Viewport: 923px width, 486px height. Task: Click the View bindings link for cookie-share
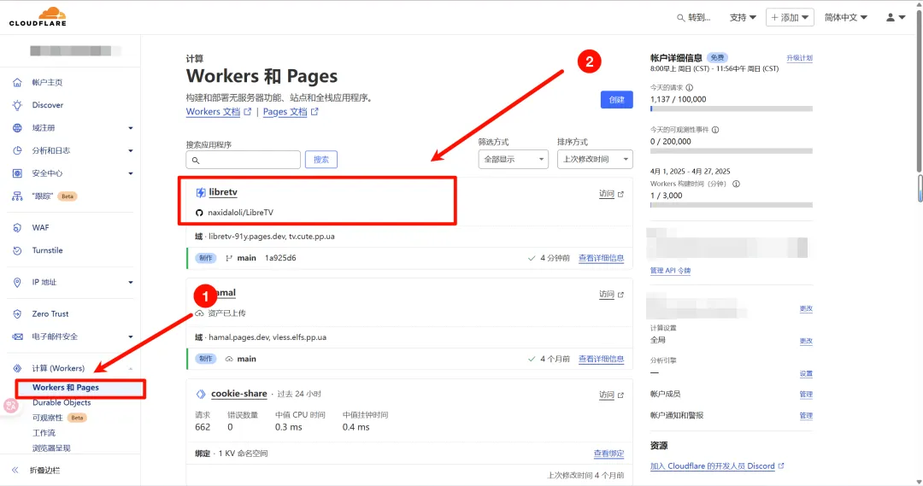pos(608,454)
